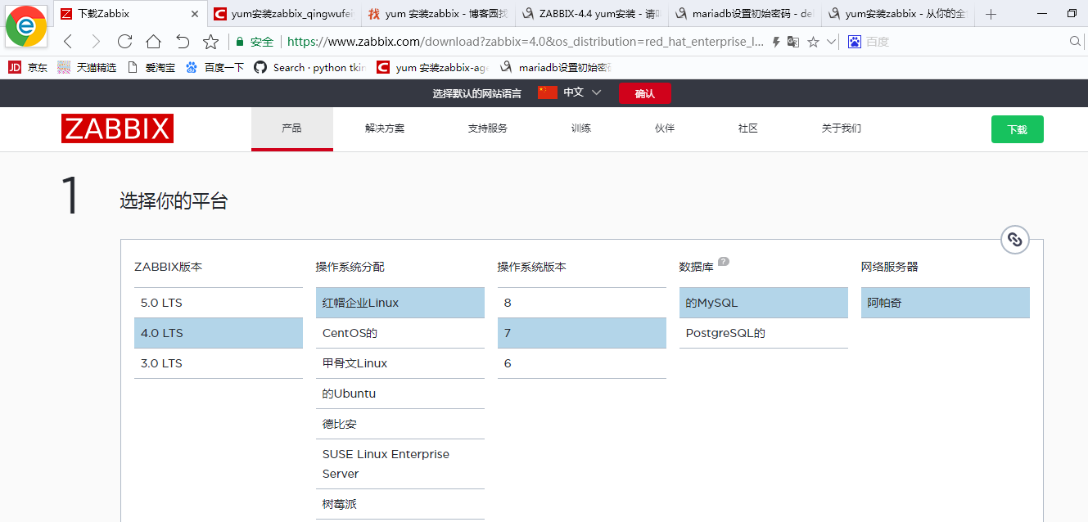Select SUSE Linux Enterprise Server distribution

tap(400, 464)
